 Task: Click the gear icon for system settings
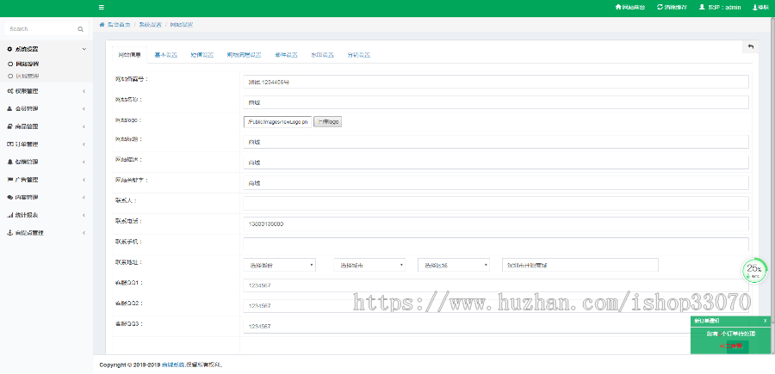pyautogui.click(x=9, y=49)
